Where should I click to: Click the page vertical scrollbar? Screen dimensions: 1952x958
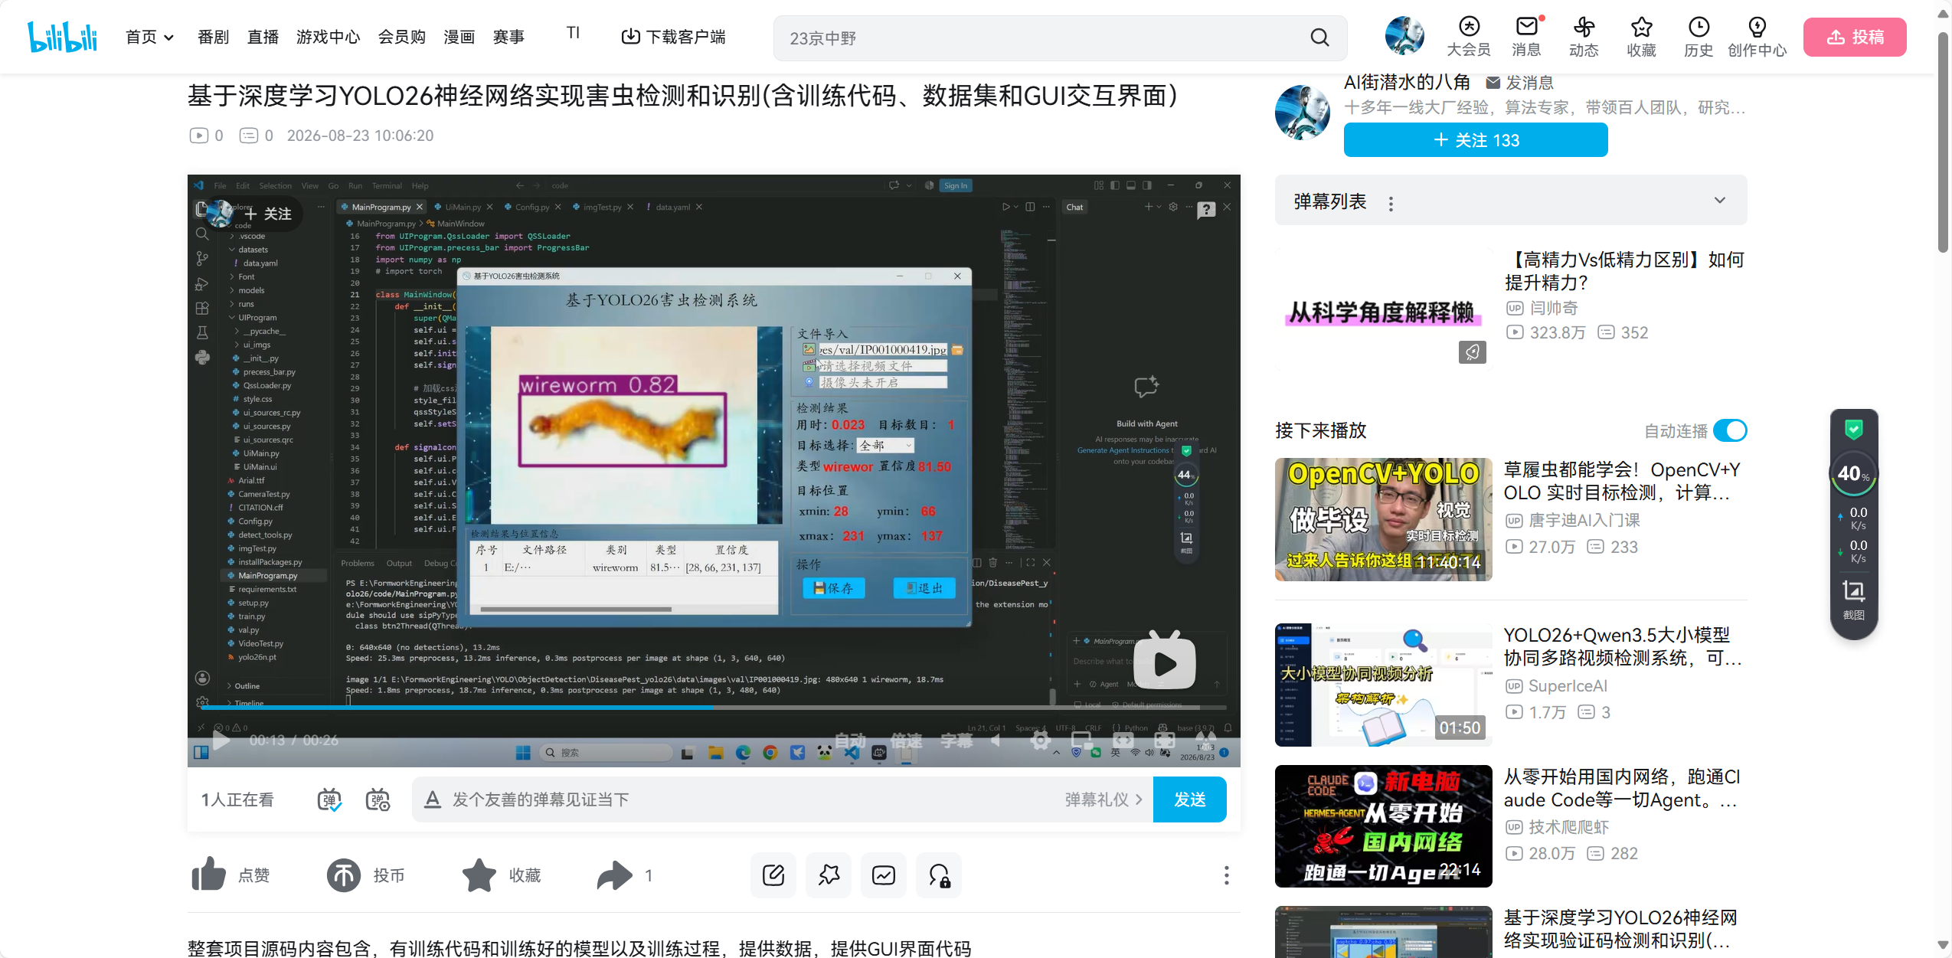click(x=1943, y=142)
